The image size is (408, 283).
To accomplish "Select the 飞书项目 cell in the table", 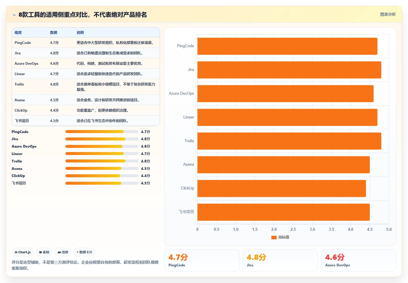I will coord(22,121).
